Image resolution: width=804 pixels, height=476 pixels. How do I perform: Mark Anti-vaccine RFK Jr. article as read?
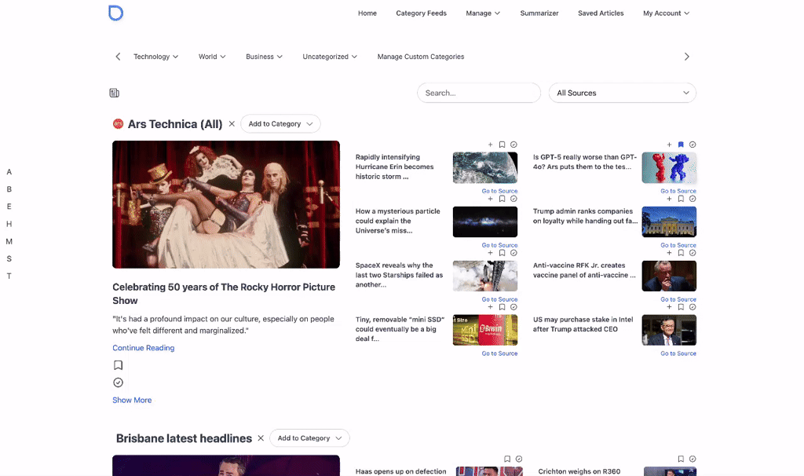pos(693,253)
